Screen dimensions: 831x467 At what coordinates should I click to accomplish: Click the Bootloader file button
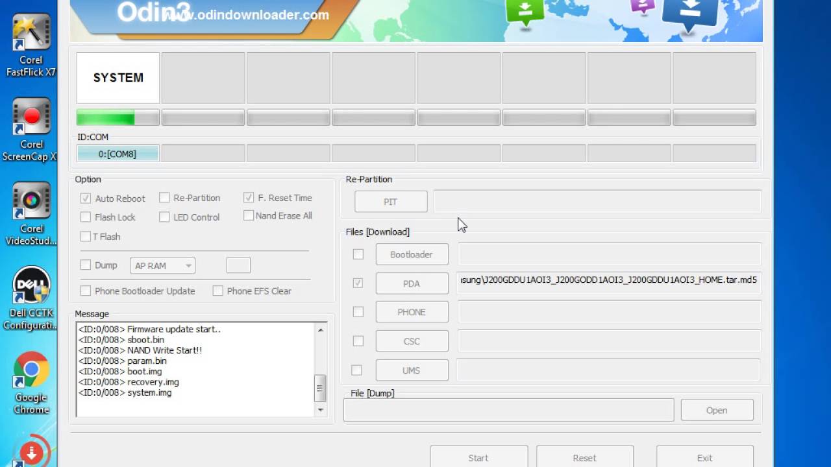pos(412,254)
